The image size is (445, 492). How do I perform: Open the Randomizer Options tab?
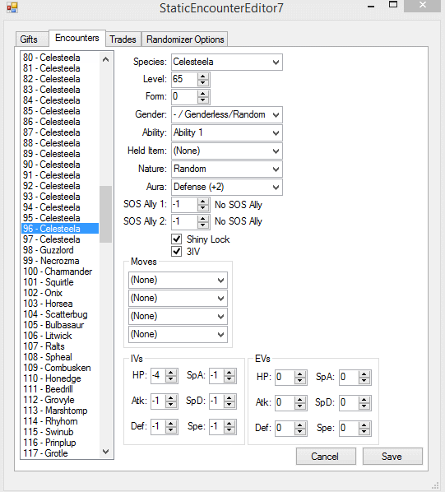[185, 39]
